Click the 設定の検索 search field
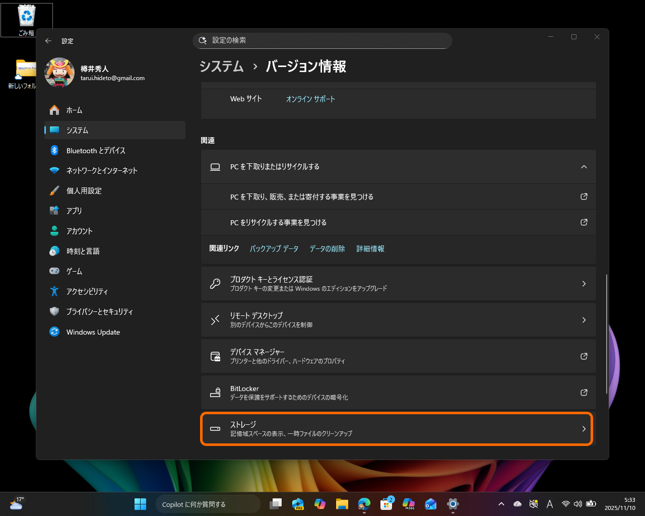645x516 pixels. [322, 41]
